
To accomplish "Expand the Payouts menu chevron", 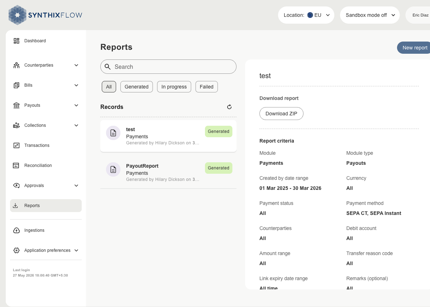I will pos(76,105).
